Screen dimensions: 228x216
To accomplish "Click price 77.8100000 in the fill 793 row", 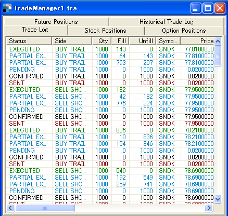I will pos(199,63).
